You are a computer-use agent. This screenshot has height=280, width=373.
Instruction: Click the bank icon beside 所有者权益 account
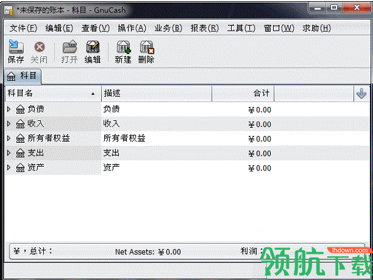coord(21,138)
